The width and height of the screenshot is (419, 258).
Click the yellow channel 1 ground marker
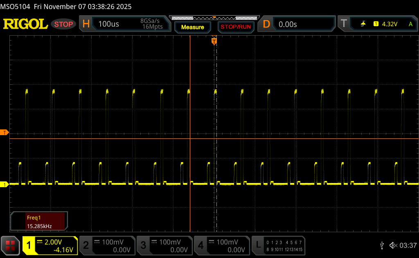pos(5,185)
